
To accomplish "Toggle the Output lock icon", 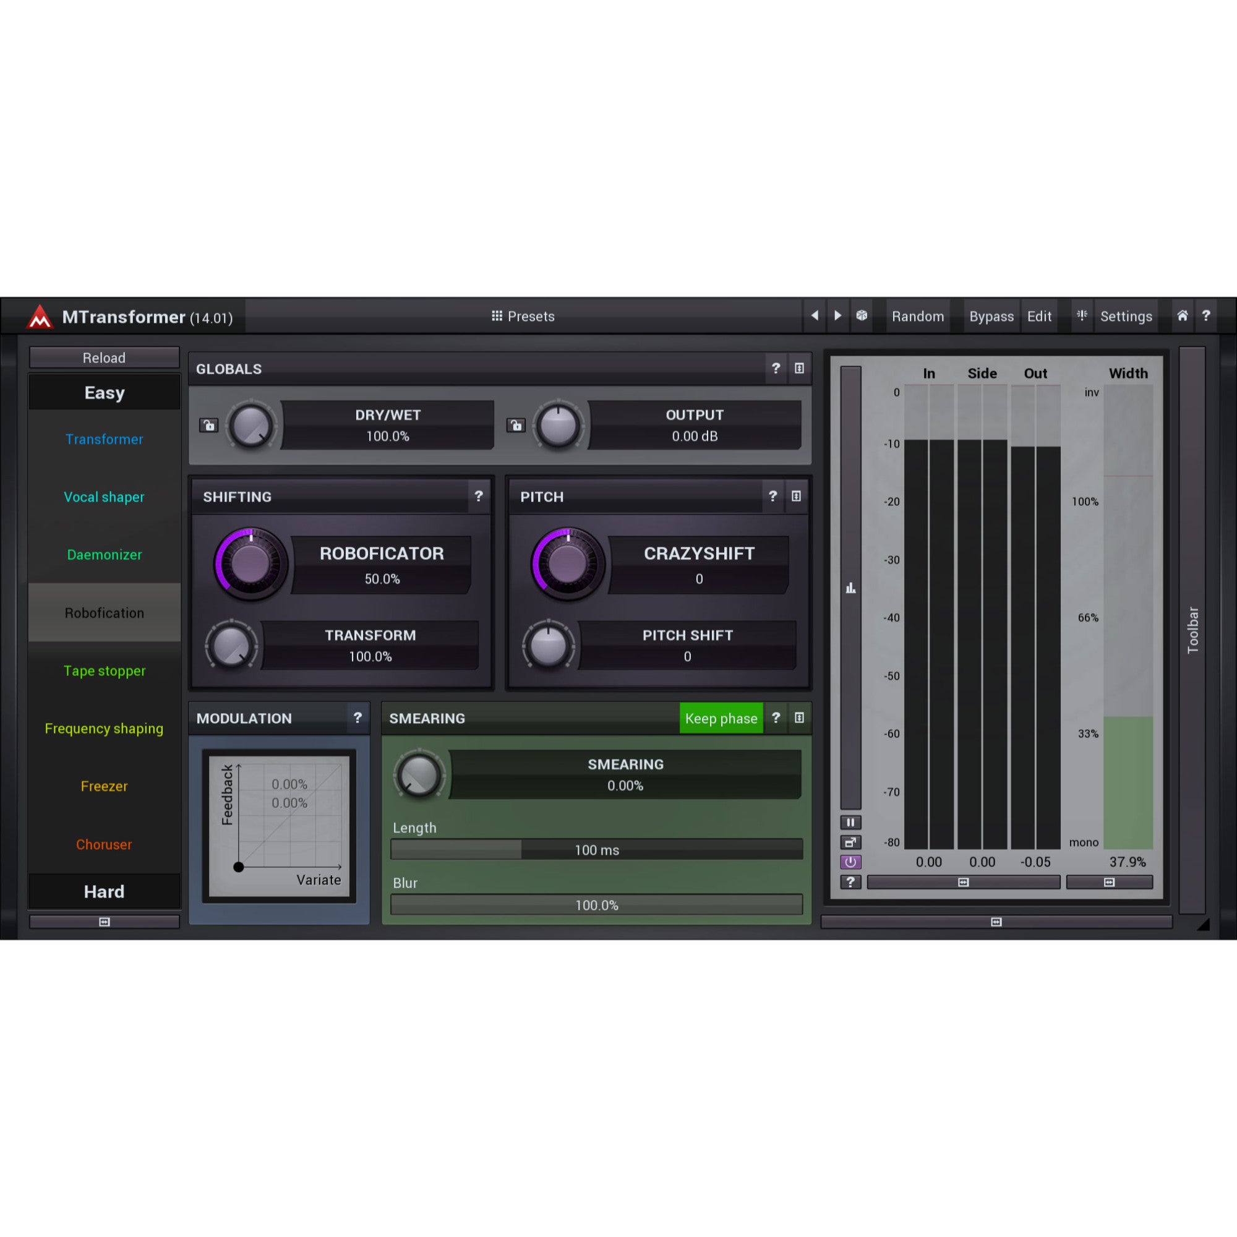I will pos(516,425).
